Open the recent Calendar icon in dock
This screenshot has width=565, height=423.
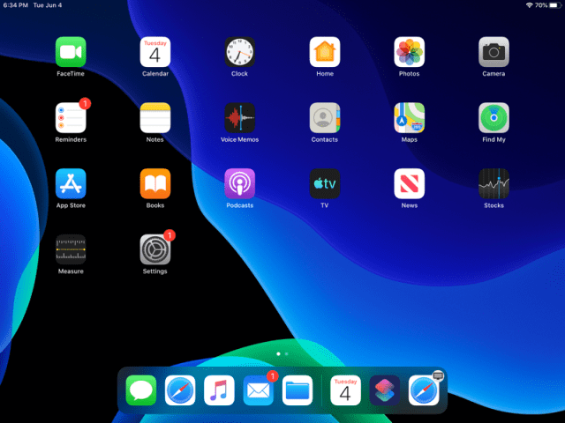point(345,390)
